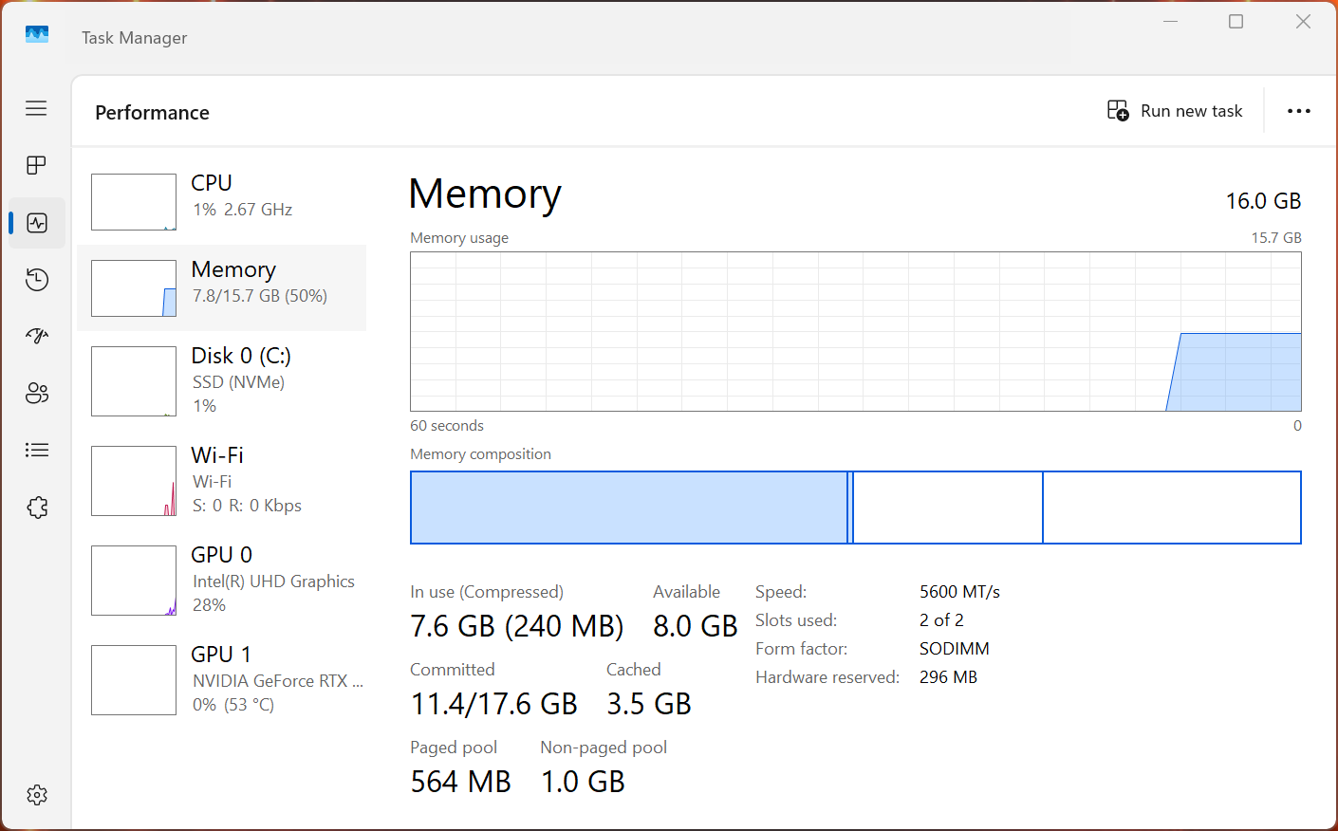The width and height of the screenshot is (1338, 831).
Task: Switch to the Users page
Action: [37, 393]
